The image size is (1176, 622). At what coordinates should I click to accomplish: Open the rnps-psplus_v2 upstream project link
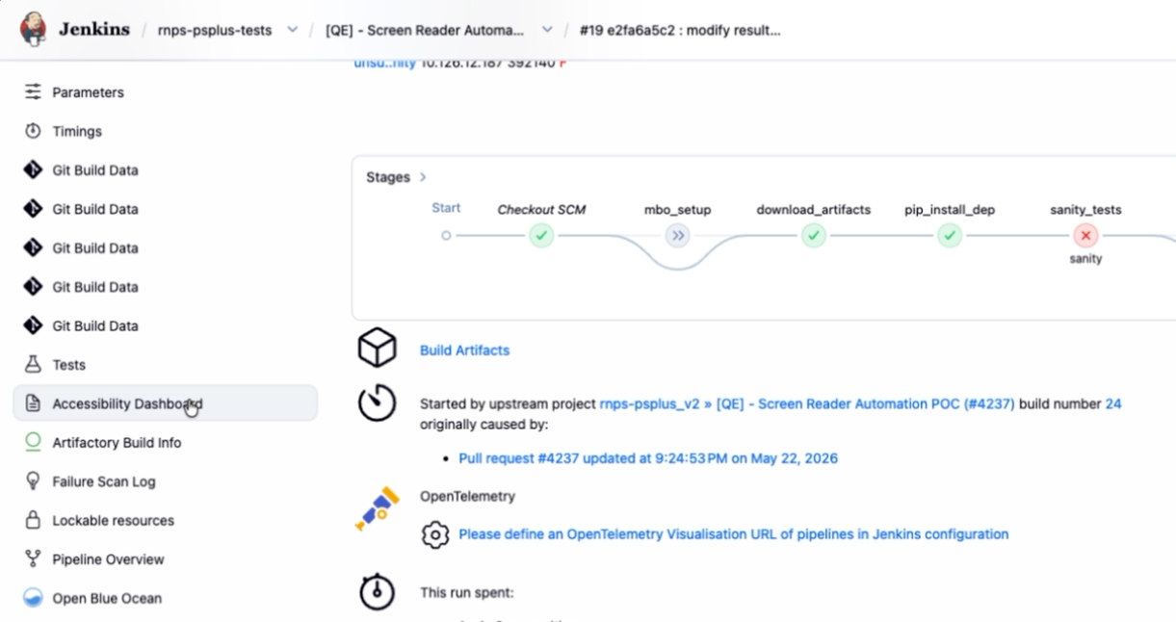point(650,404)
